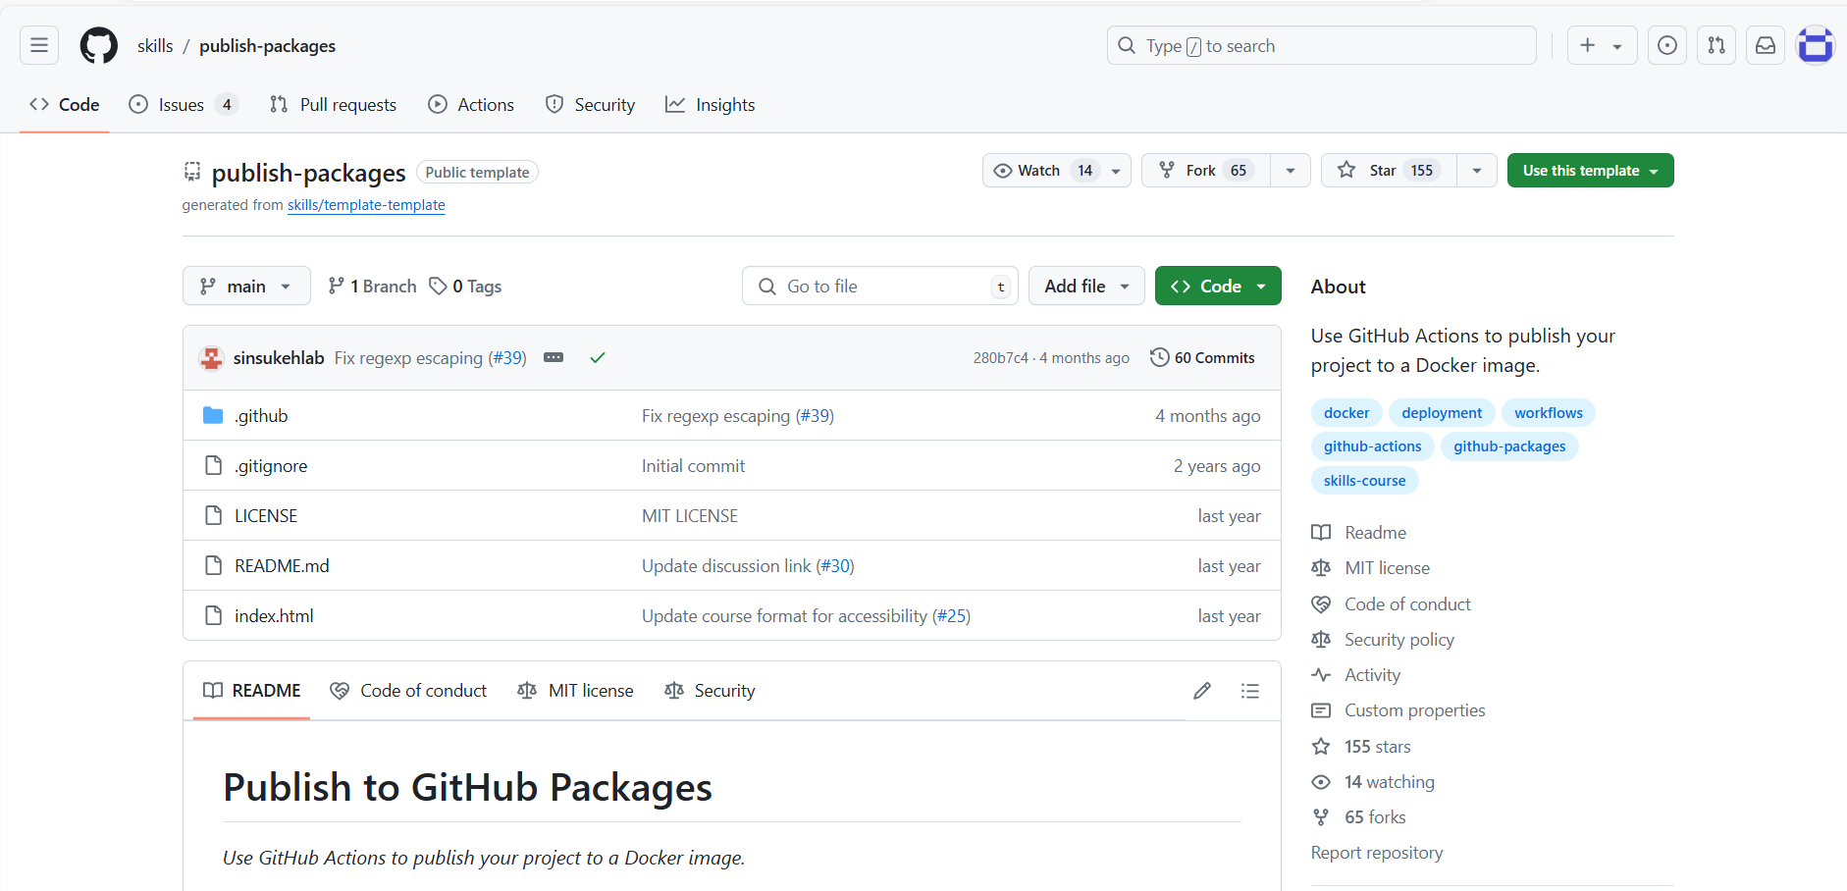Click the green check mark on latest commit
This screenshot has height=891, width=1847.
pyautogui.click(x=597, y=357)
